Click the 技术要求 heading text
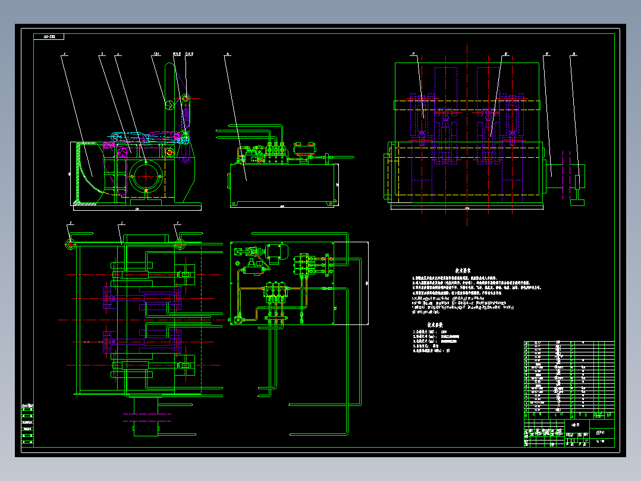This screenshot has width=641, height=481. pos(463,271)
